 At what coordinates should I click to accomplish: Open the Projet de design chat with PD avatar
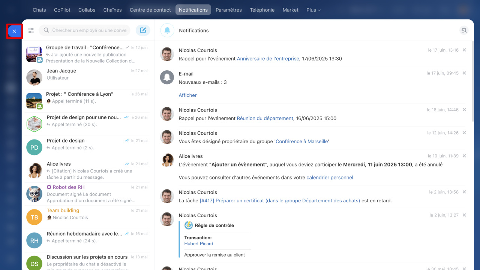[87, 147]
